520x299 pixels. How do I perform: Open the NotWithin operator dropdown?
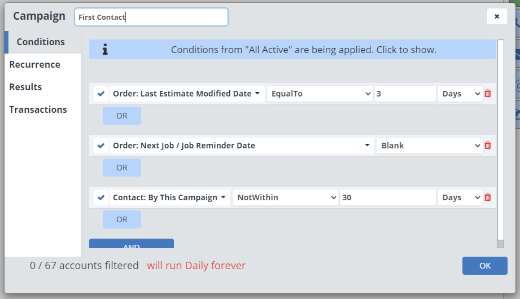(x=285, y=197)
